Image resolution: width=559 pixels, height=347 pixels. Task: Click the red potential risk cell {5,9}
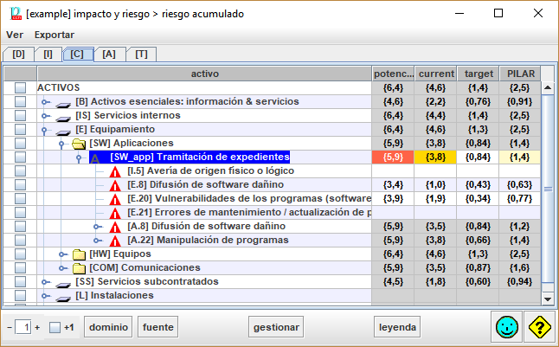tap(393, 157)
